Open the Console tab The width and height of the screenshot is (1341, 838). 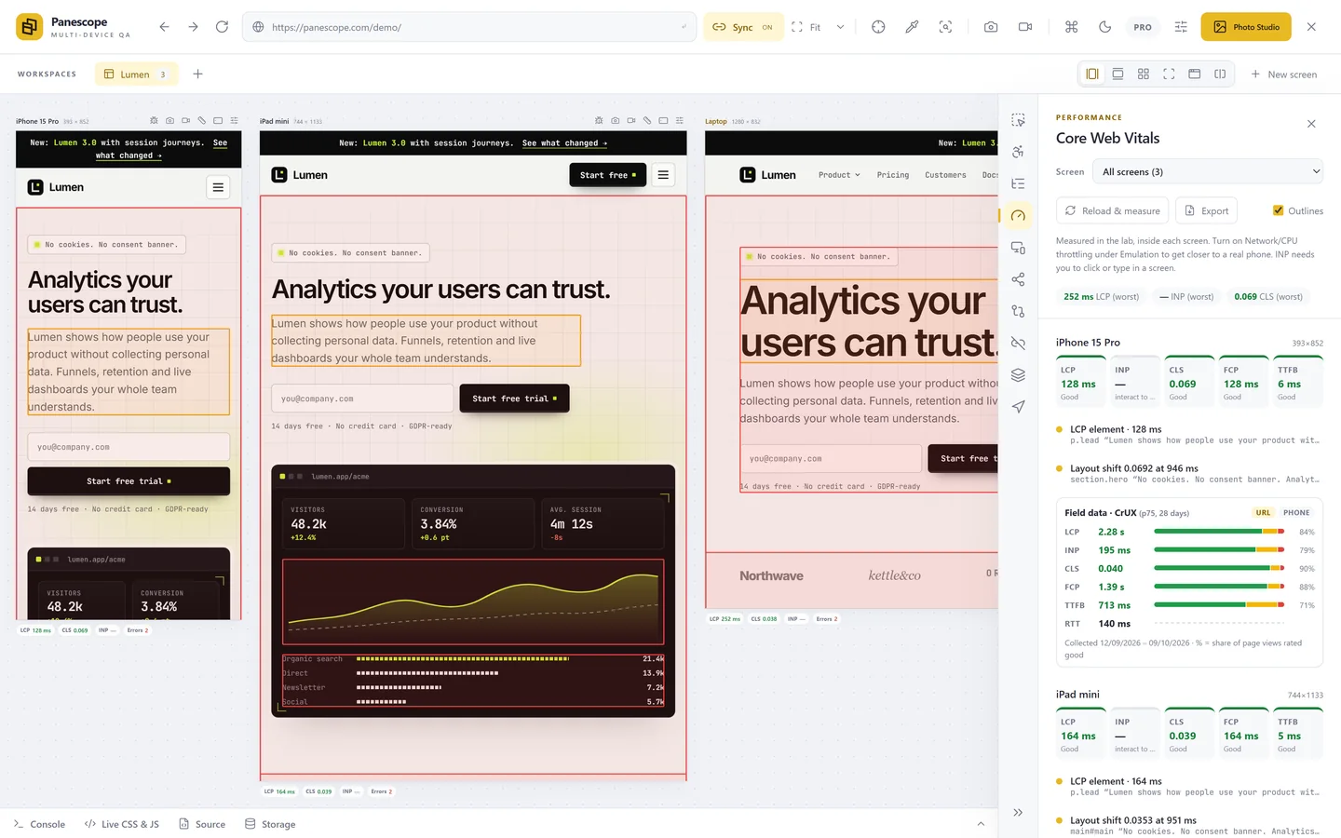pos(40,824)
